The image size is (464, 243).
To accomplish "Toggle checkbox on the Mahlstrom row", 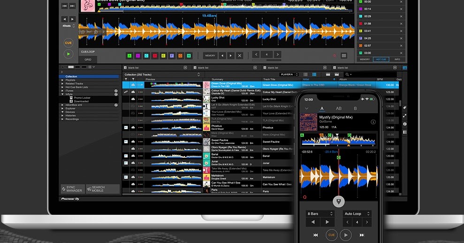I will (x=126, y=177).
